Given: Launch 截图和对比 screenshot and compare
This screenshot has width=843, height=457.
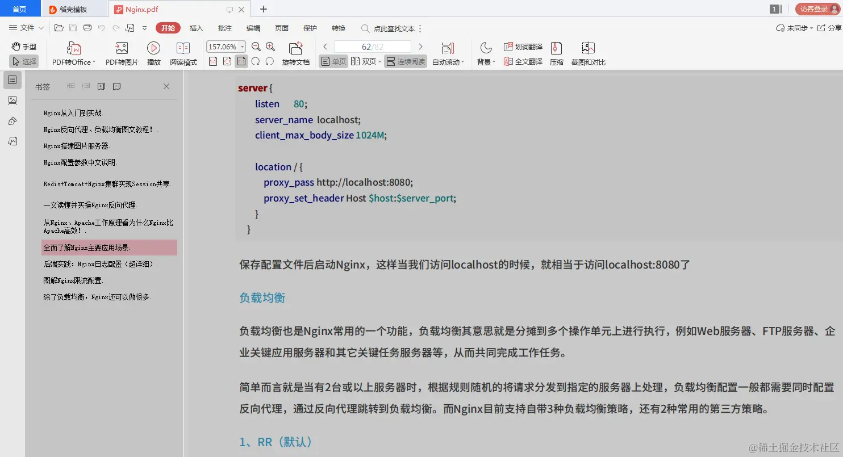Looking at the screenshot, I should [x=588, y=53].
